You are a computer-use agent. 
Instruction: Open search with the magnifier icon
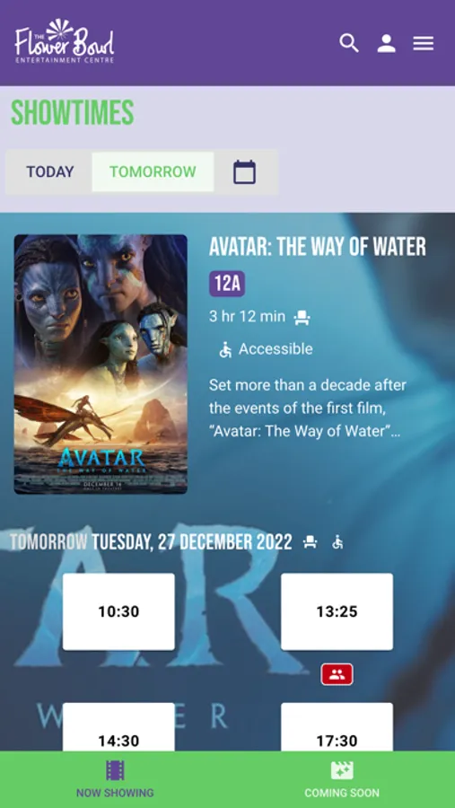tap(349, 43)
